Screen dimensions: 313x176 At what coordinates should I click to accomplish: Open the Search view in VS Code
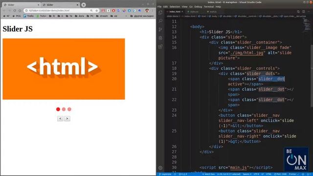tap(160, 21)
